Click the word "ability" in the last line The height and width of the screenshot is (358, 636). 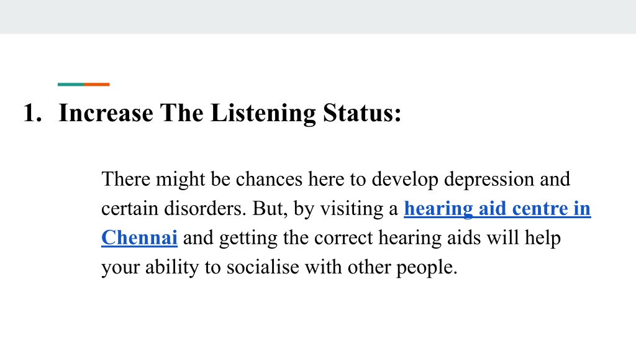pyautogui.click(x=172, y=268)
